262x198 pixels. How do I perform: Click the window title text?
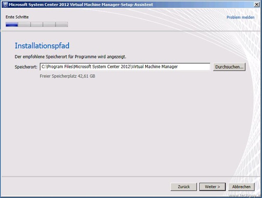tap(81, 5)
